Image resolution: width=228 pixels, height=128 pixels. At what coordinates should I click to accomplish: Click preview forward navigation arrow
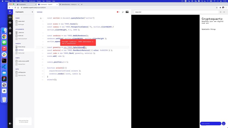224,12
